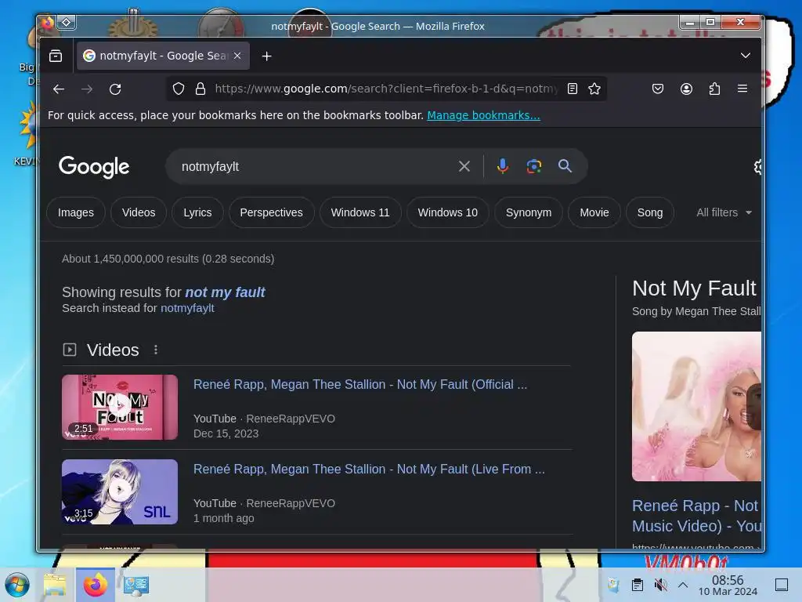Select the Lyrics filter chip

(197, 212)
